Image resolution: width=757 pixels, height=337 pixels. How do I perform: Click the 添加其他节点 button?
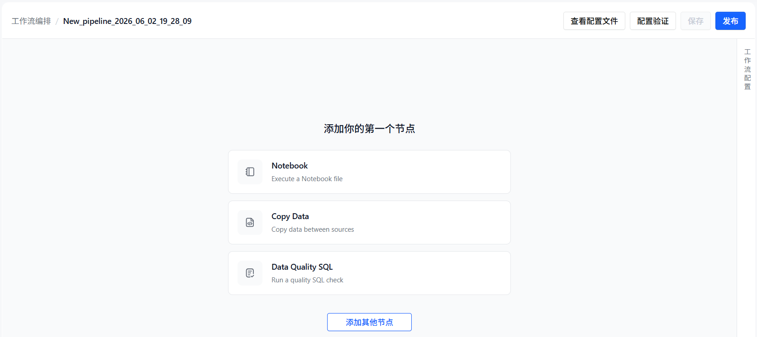(369, 322)
